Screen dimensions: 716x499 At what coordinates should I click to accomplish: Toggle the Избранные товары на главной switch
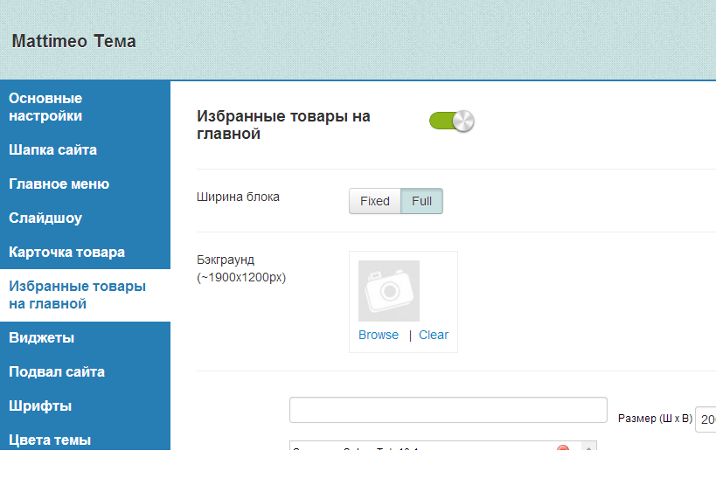pyautogui.click(x=451, y=121)
